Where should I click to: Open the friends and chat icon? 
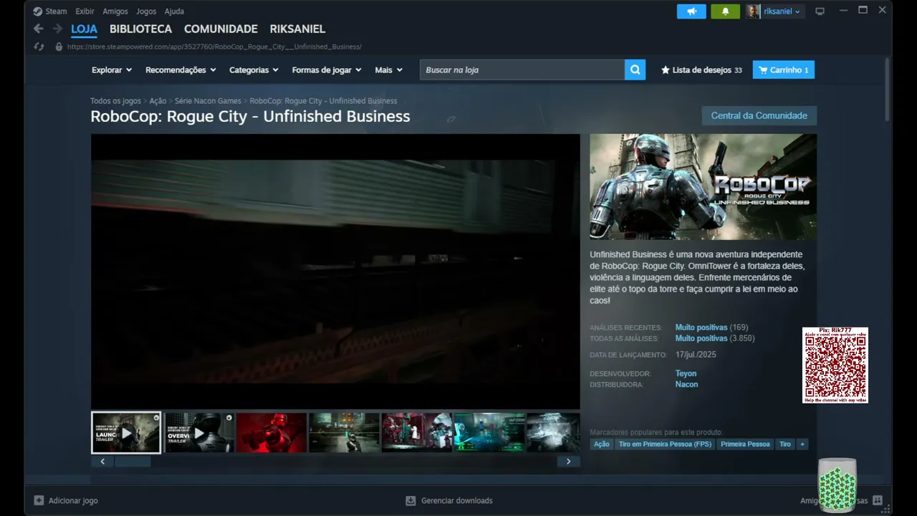coord(878,501)
